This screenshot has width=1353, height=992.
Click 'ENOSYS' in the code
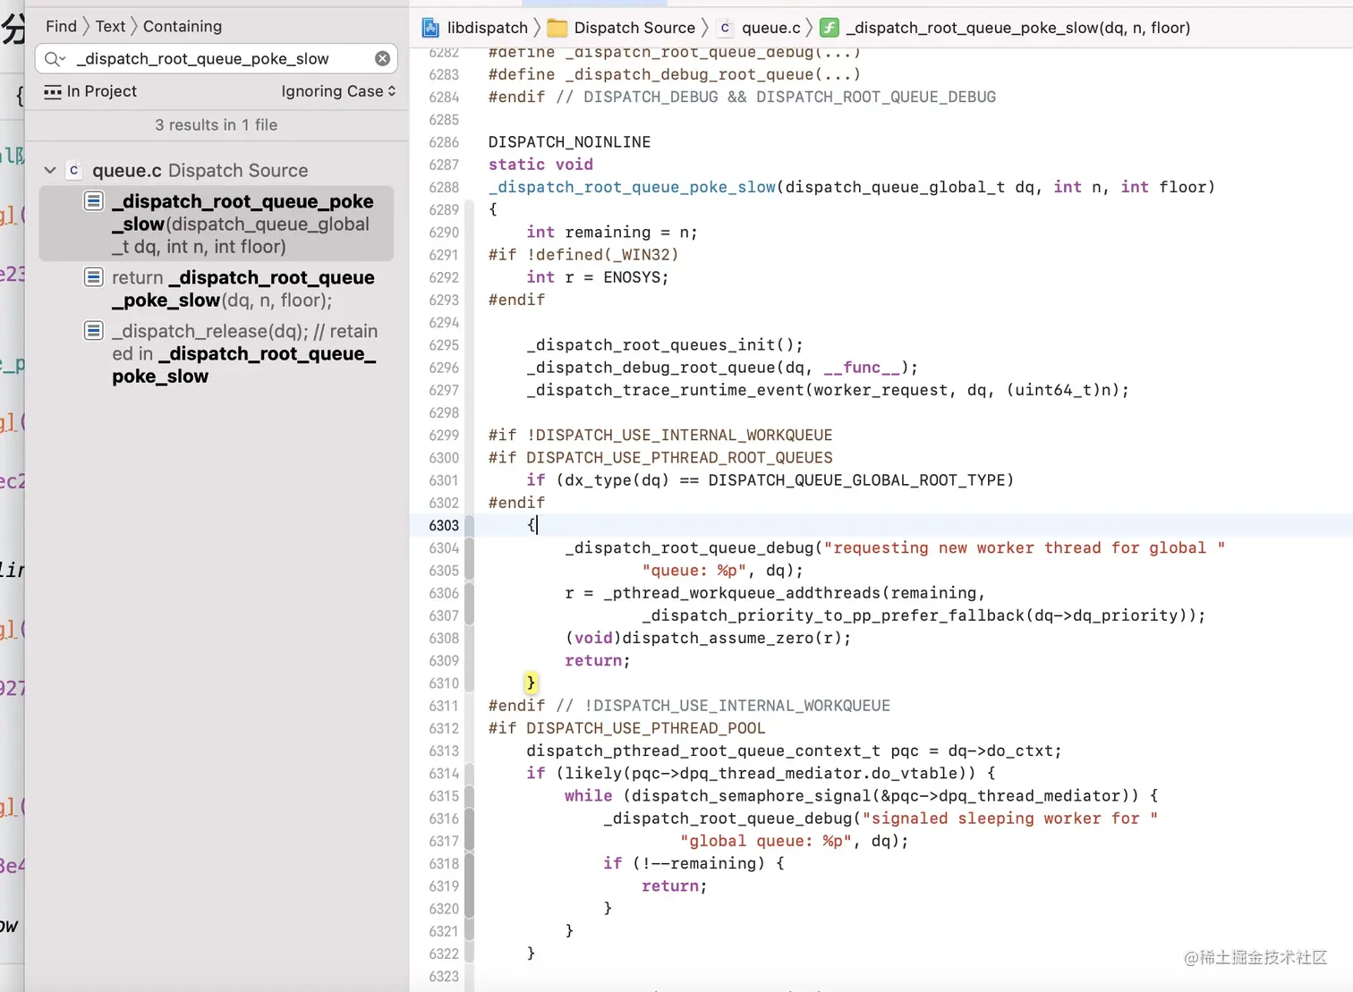point(632,277)
